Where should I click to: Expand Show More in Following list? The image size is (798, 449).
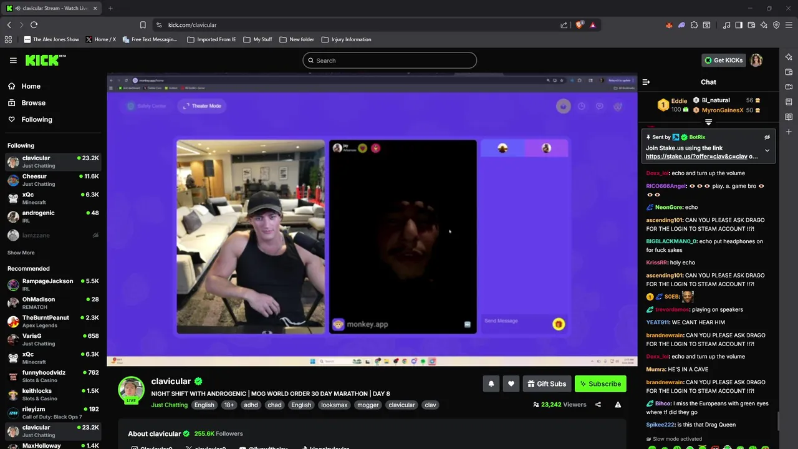click(21, 253)
